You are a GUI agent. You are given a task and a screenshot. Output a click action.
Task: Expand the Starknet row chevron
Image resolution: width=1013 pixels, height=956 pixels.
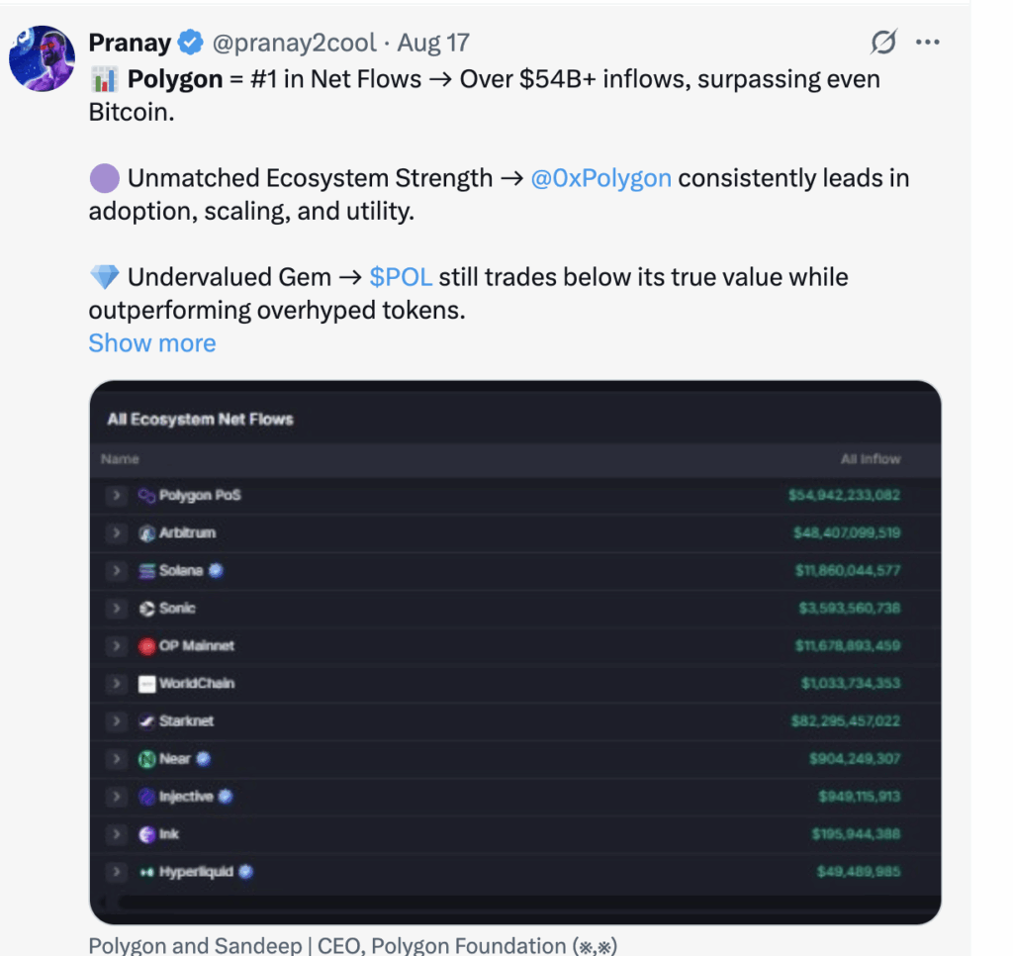coord(117,720)
